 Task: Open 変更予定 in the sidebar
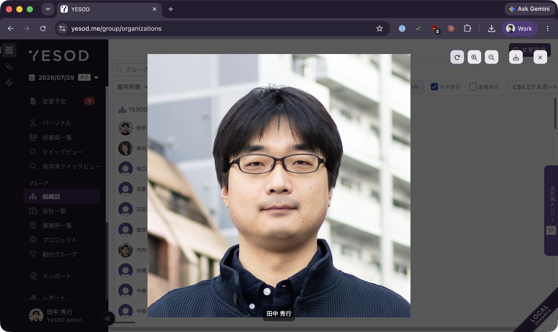pyautogui.click(x=62, y=101)
